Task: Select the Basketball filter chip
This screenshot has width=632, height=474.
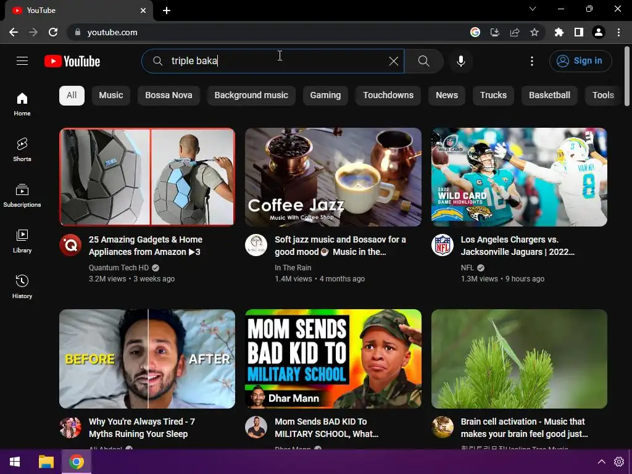Action: click(x=549, y=96)
